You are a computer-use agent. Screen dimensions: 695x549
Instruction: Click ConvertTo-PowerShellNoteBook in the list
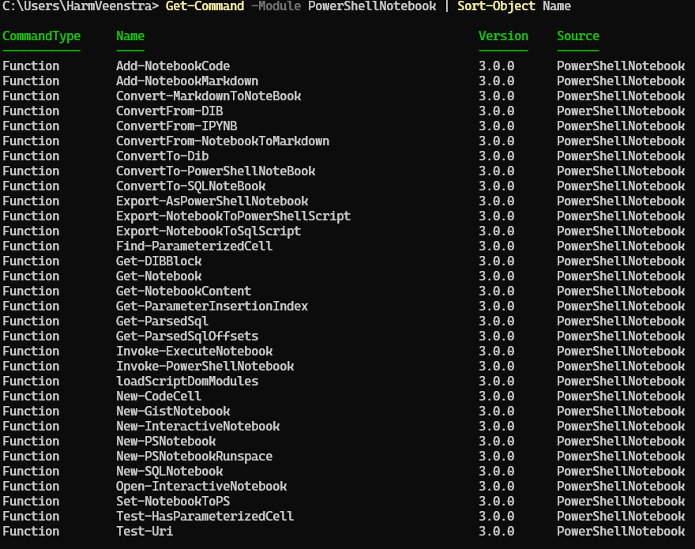coord(216,171)
